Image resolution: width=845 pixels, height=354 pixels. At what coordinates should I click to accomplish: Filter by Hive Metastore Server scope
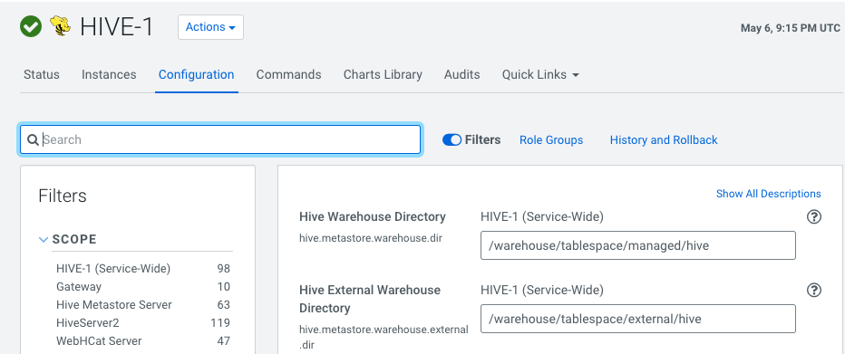tap(113, 305)
